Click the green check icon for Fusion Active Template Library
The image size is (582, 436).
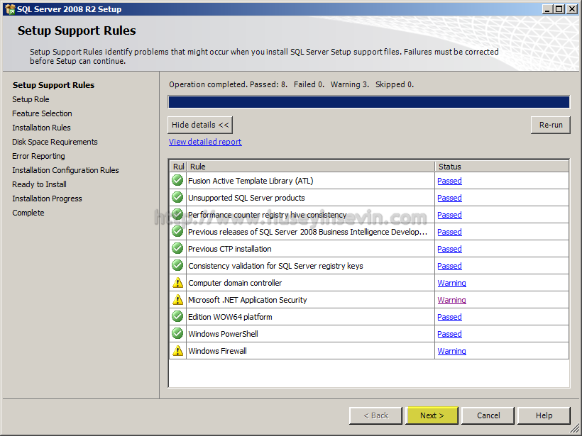point(177,181)
